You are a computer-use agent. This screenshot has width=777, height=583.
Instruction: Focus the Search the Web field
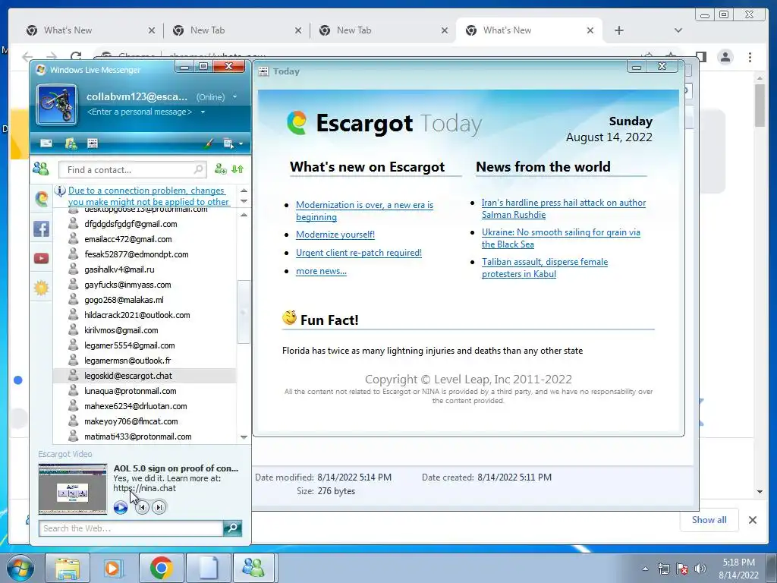click(x=131, y=528)
